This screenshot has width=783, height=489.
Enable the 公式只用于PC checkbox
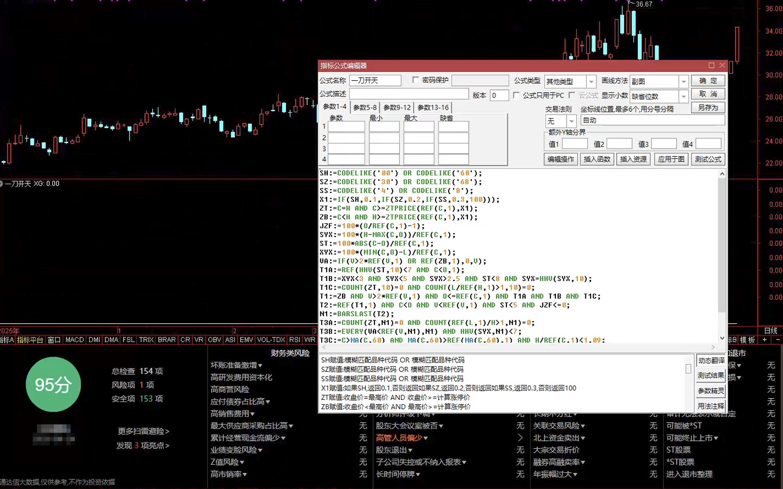(x=516, y=95)
